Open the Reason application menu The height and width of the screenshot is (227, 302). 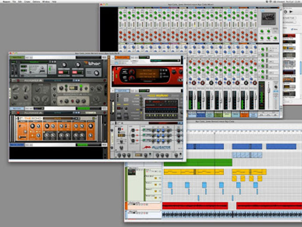7,2
